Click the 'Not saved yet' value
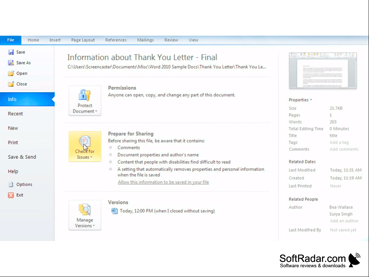 point(343,230)
